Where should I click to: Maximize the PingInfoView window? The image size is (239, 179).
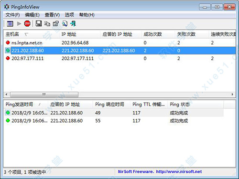pyautogui.click(x=217, y=7)
